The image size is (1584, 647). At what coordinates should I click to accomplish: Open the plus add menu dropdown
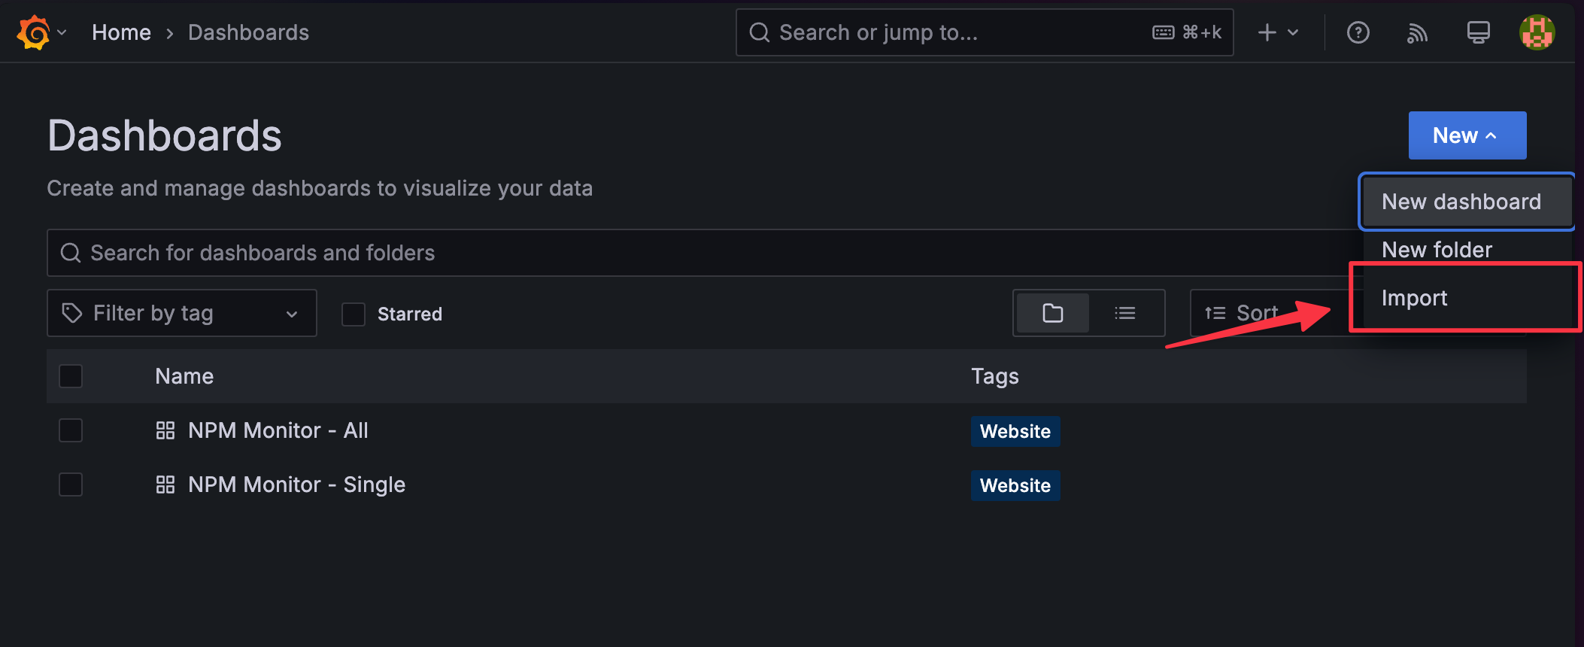[1278, 33]
